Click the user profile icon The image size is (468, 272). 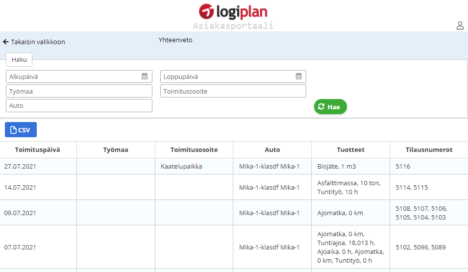tap(460, 25)
